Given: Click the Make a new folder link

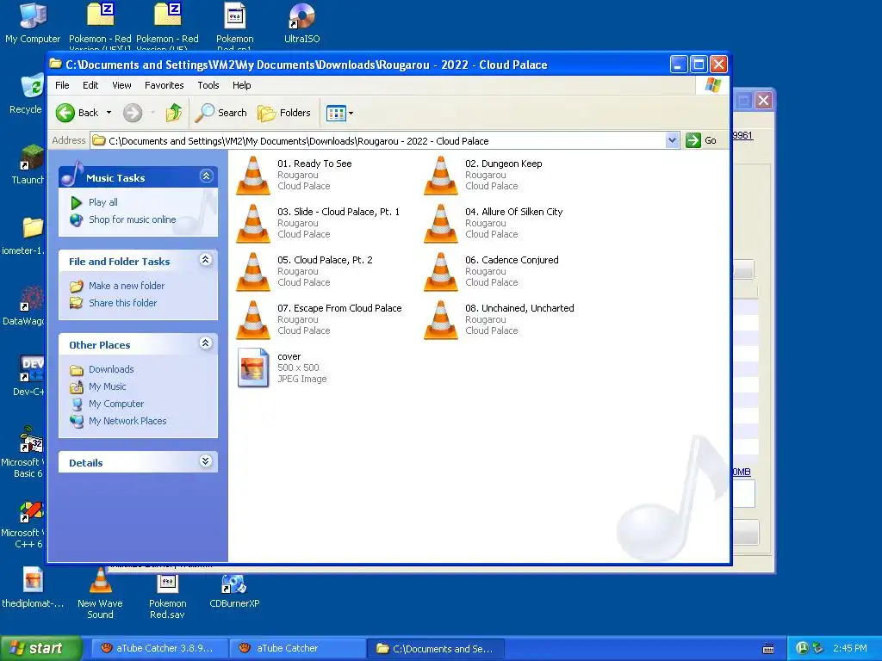Looking at the screenshot, I should [x=127, y=286].
